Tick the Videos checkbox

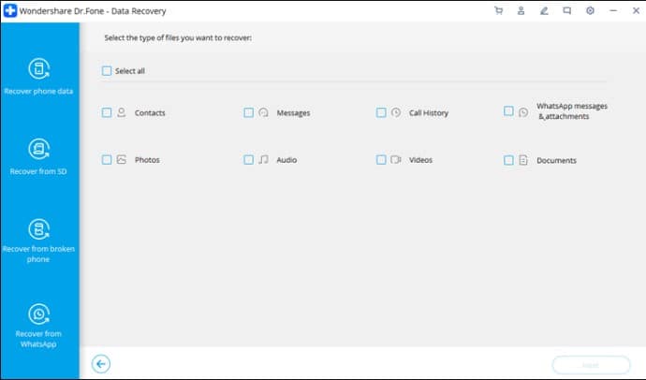pos(381,160)
